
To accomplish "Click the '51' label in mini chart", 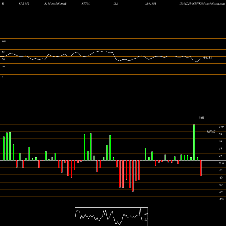I will 146,220.
